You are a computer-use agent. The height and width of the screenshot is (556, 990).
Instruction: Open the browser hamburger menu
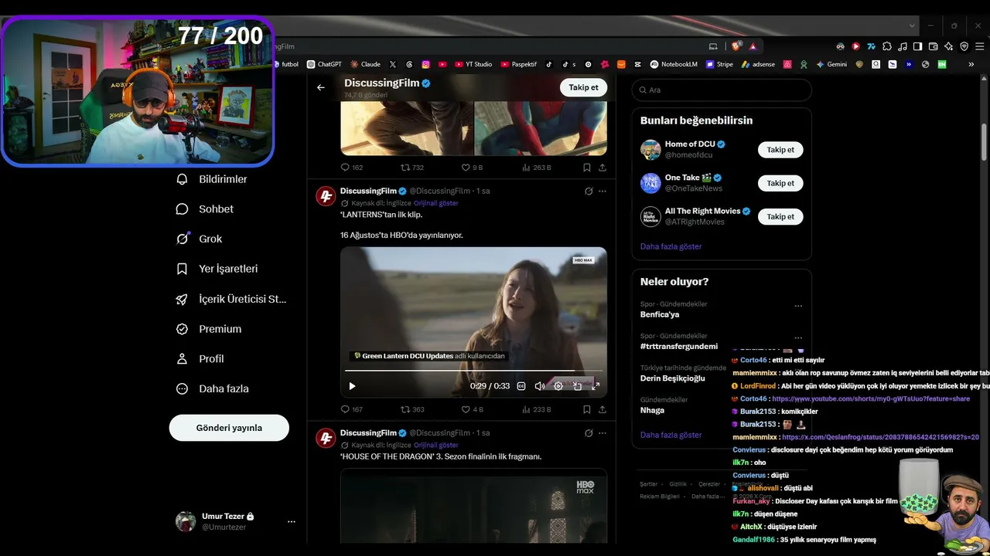[978, 46]
